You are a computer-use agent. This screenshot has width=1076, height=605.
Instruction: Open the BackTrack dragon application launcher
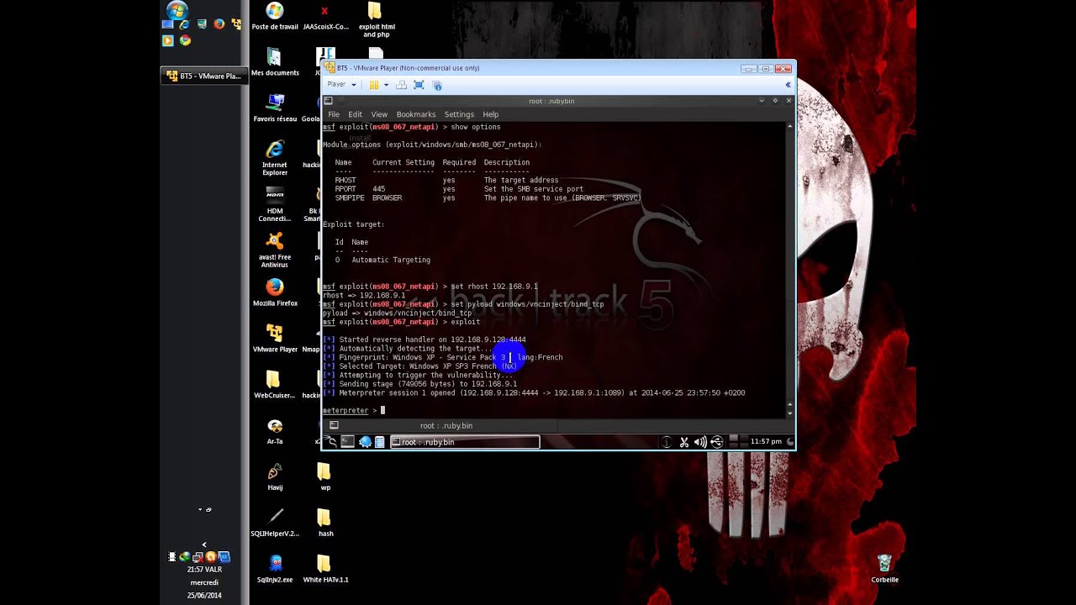[x=331, y=442]
